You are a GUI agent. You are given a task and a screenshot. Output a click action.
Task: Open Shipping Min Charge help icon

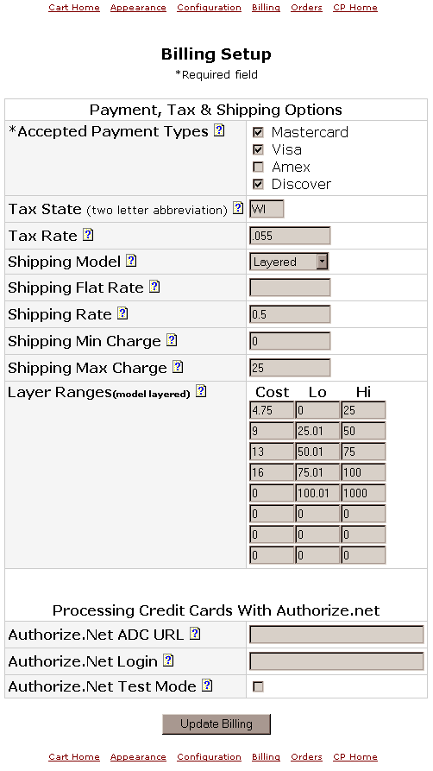click(x=172, y=340)
